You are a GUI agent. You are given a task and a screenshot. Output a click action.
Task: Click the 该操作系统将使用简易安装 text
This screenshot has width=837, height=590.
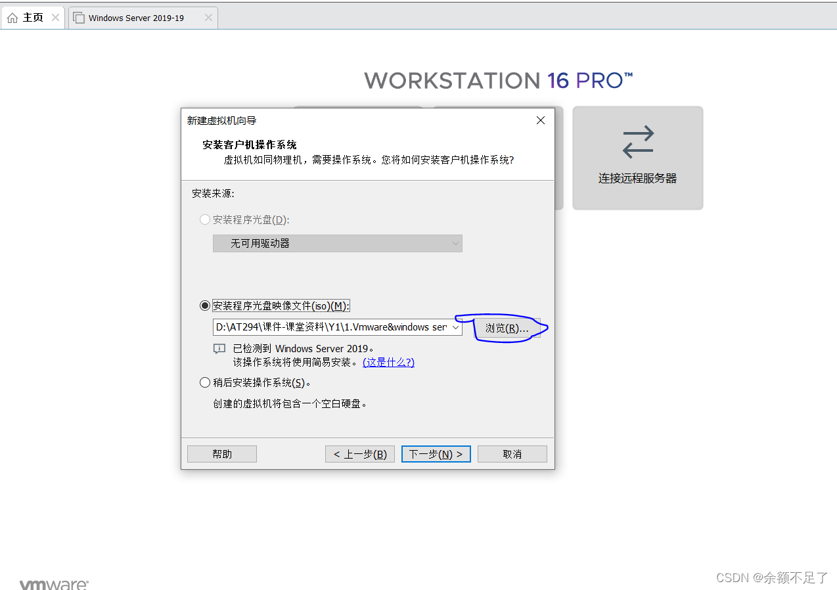click(x=296, y=362)
